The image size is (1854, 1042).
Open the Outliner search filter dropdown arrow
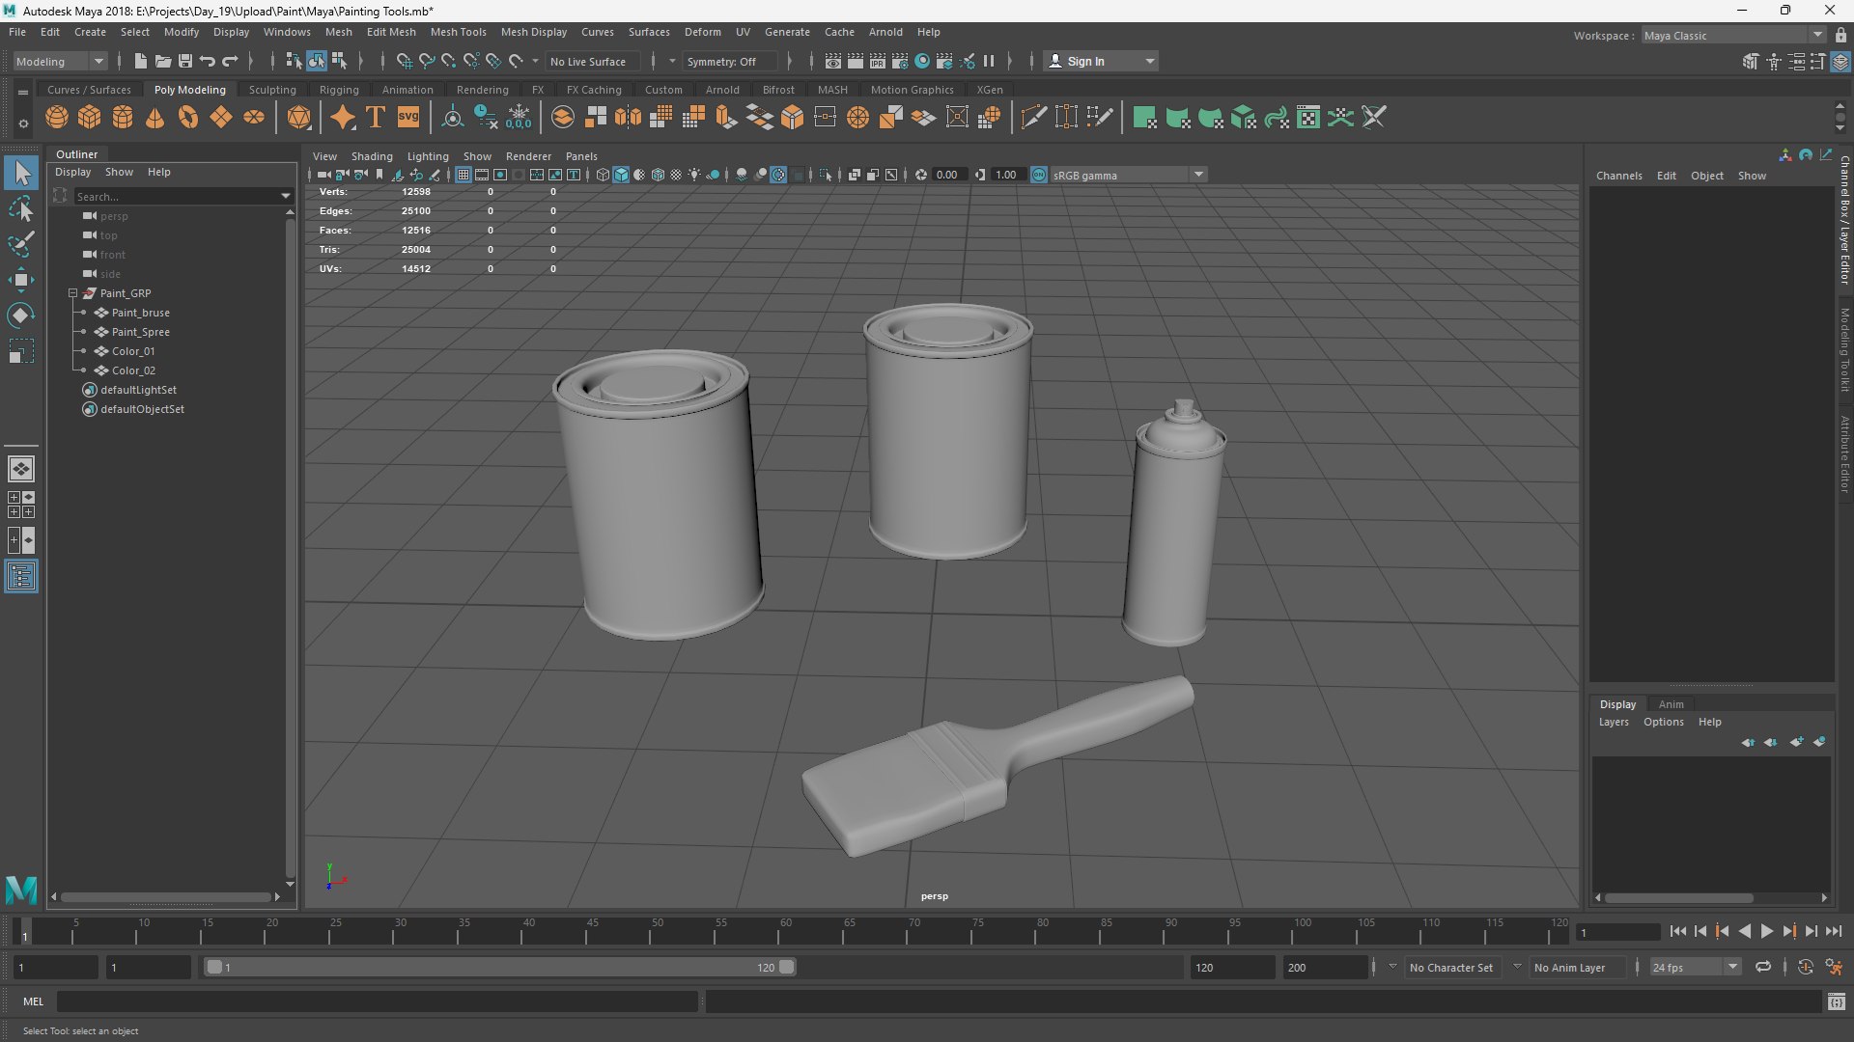tap(286, 196)
